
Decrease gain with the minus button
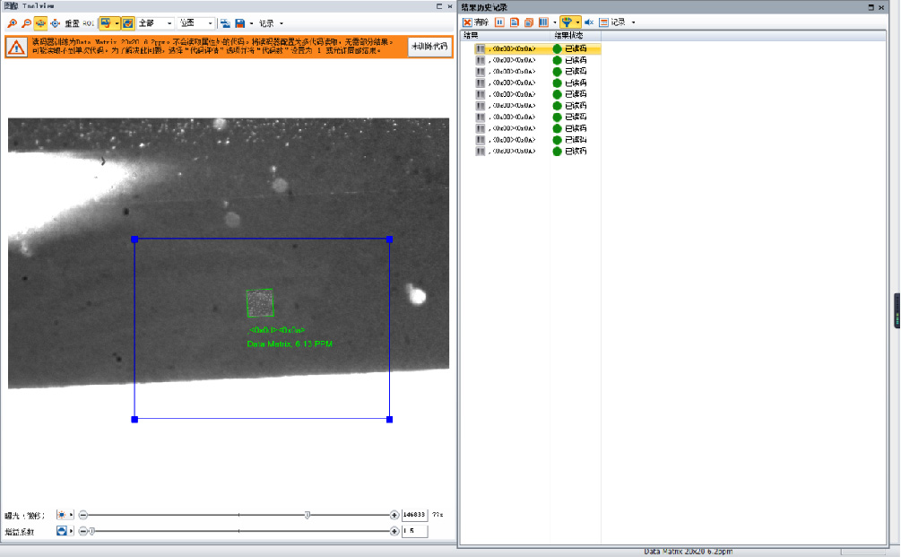pos(83,531)
